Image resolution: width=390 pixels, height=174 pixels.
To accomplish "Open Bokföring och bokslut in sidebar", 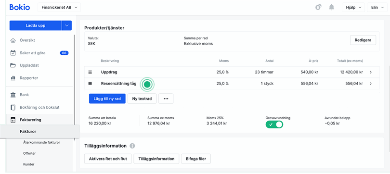I will coord(39,108).
